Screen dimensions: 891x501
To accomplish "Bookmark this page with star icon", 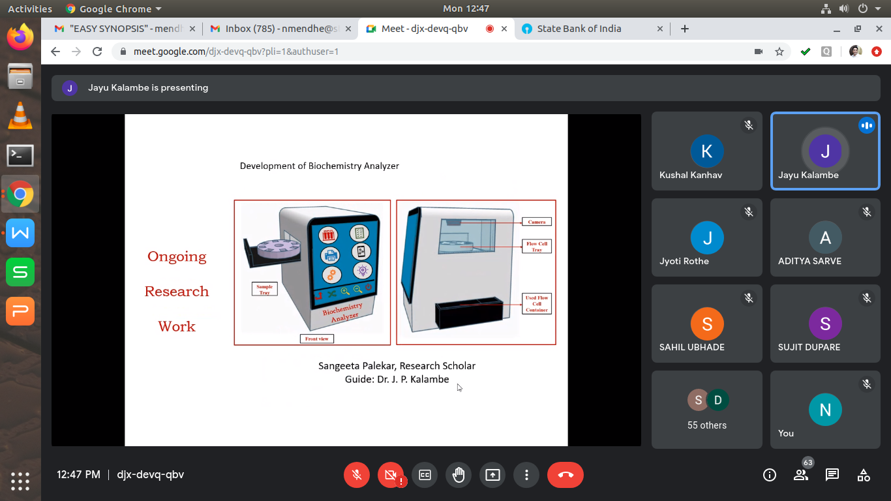I will pos(779,52).
